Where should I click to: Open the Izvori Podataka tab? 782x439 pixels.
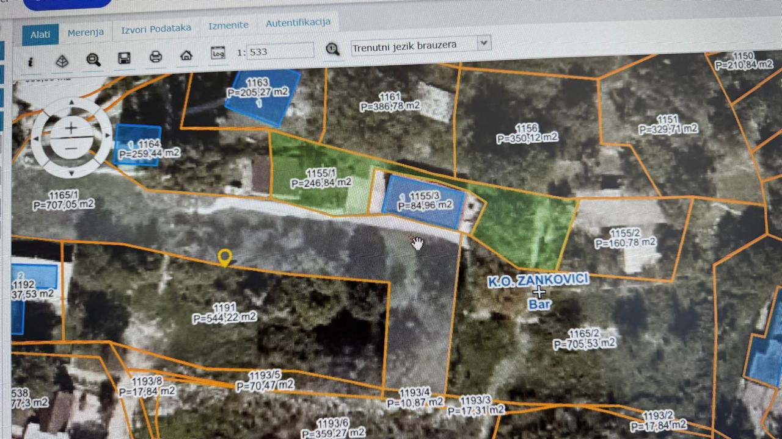(156, 29)
